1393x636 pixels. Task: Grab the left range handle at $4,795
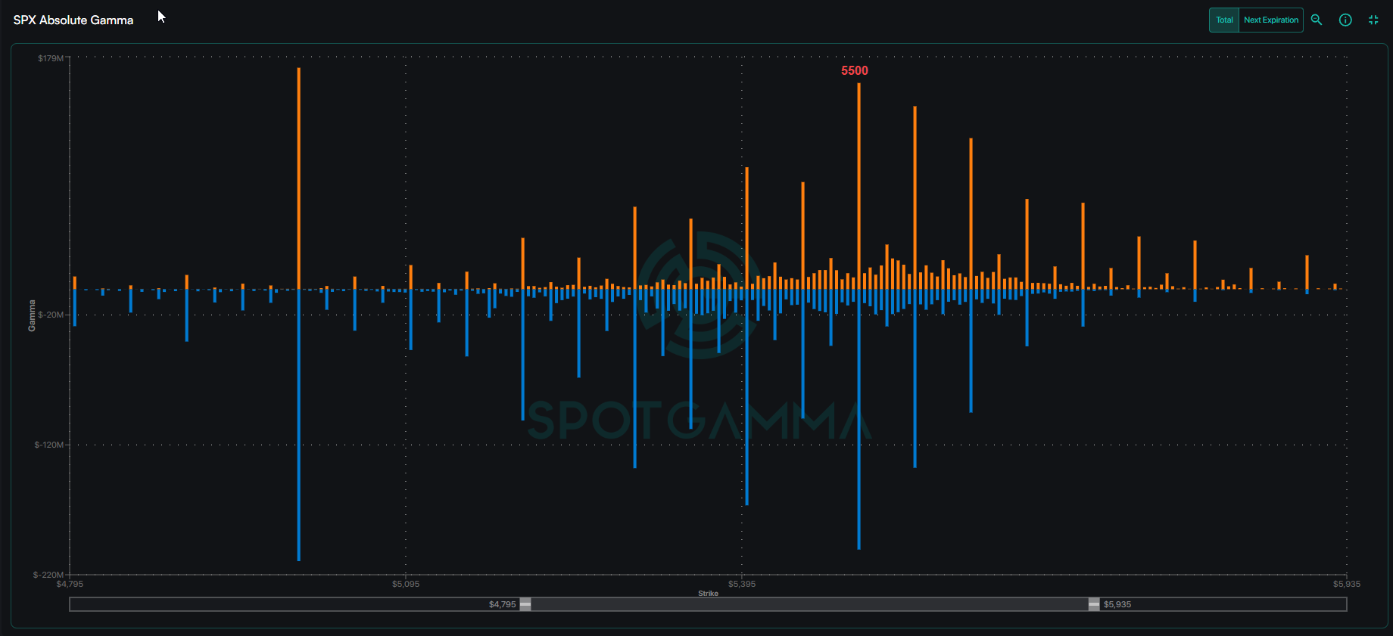pos(525,604)
